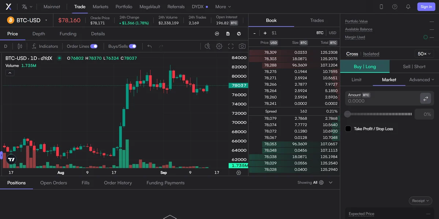
Task: Open the Referrals page
Action: [x=176, y=7]
